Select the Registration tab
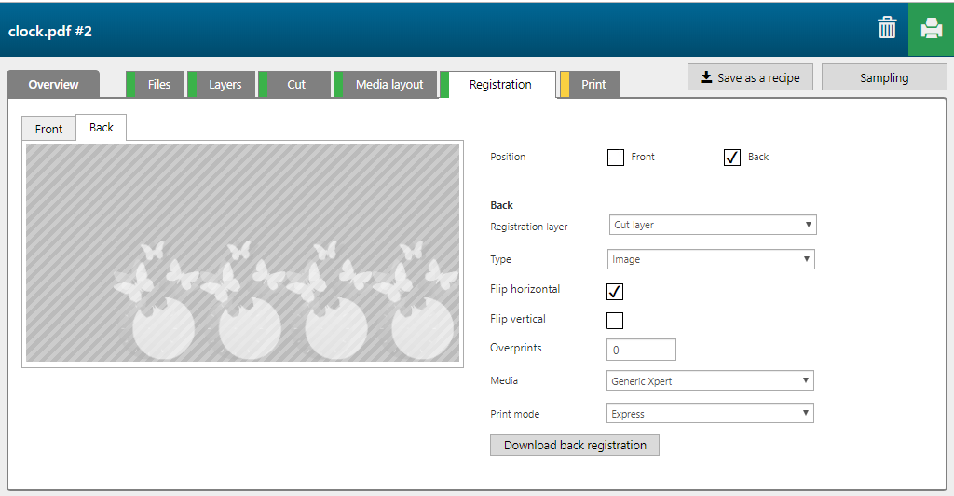Image resolution: width=954 pixels, height=496 pixels. point(498,85)
